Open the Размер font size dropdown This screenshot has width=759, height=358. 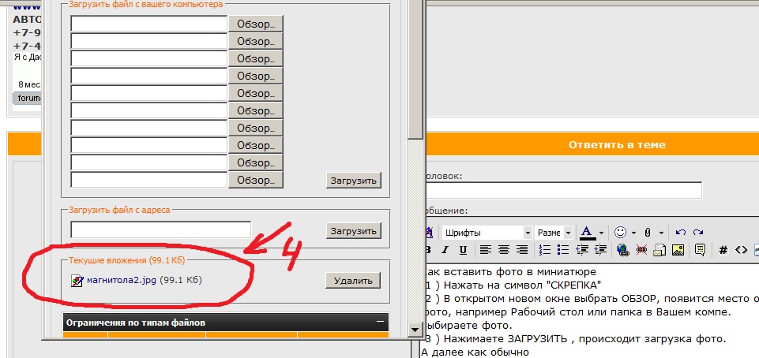pyautogui.click(x=568, y=233)
